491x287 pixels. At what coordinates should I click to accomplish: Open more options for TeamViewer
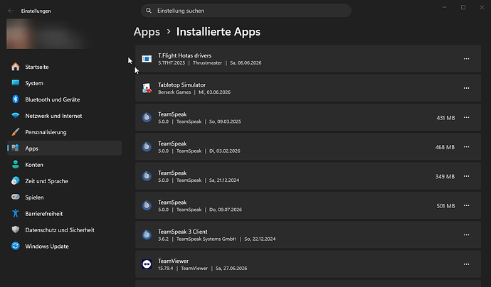(x=466, y=264)
